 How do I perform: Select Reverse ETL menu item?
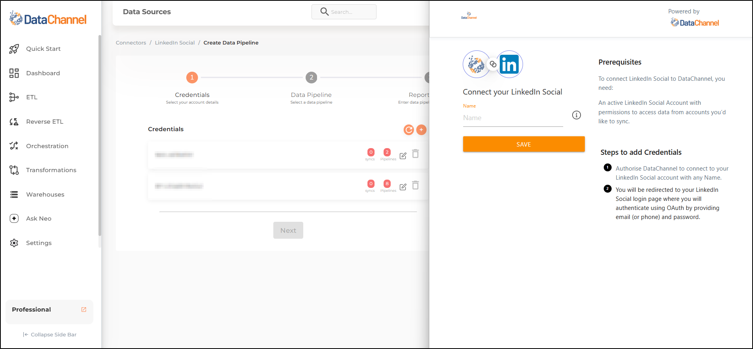point(45,122)
